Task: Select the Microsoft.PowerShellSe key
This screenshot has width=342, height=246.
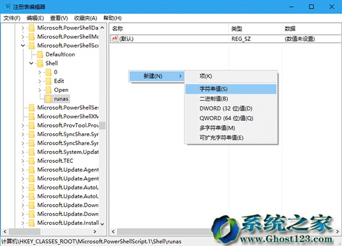Action: point(68,108)
